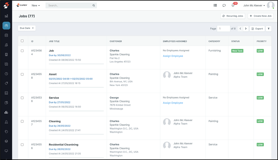The width and height of the screenshot is (278, 160).
Task: Click the page number input field
Action: coord(223,29)
